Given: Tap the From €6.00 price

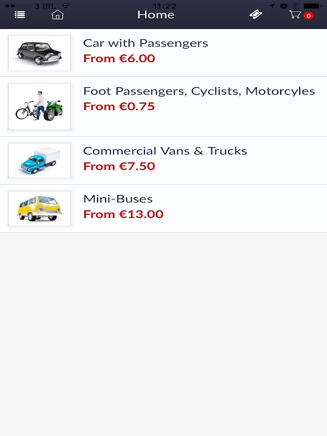Looking at the screenshot, I should pyautogui.click(x=119, y=58).
